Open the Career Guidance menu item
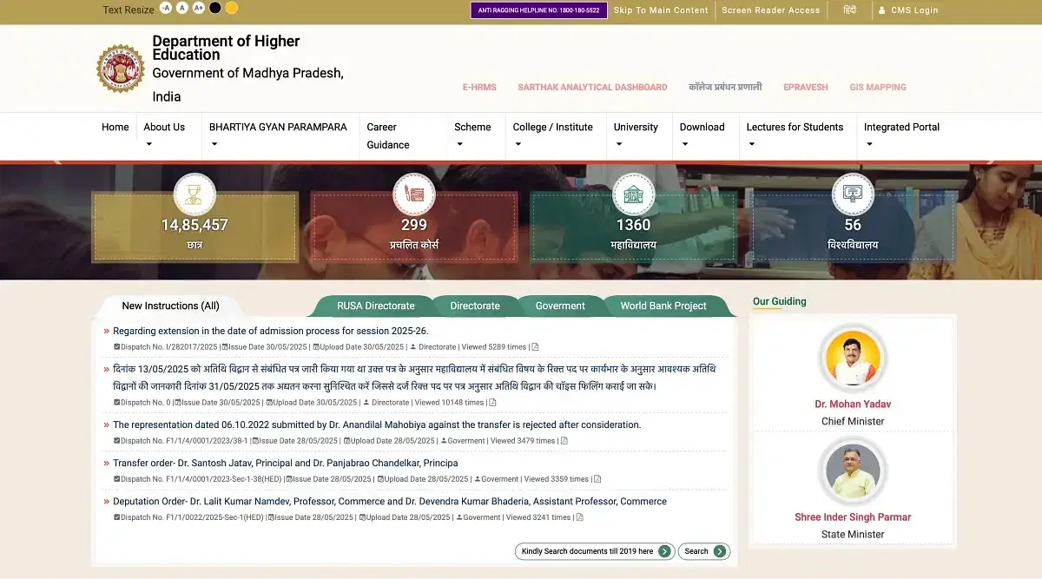 pyautogui.click(x=388, y=135)
